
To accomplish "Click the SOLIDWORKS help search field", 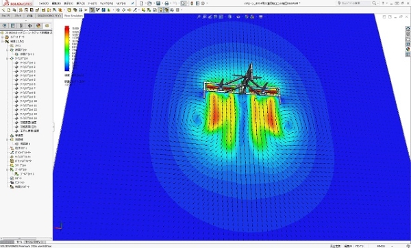I will click(357, 3).
